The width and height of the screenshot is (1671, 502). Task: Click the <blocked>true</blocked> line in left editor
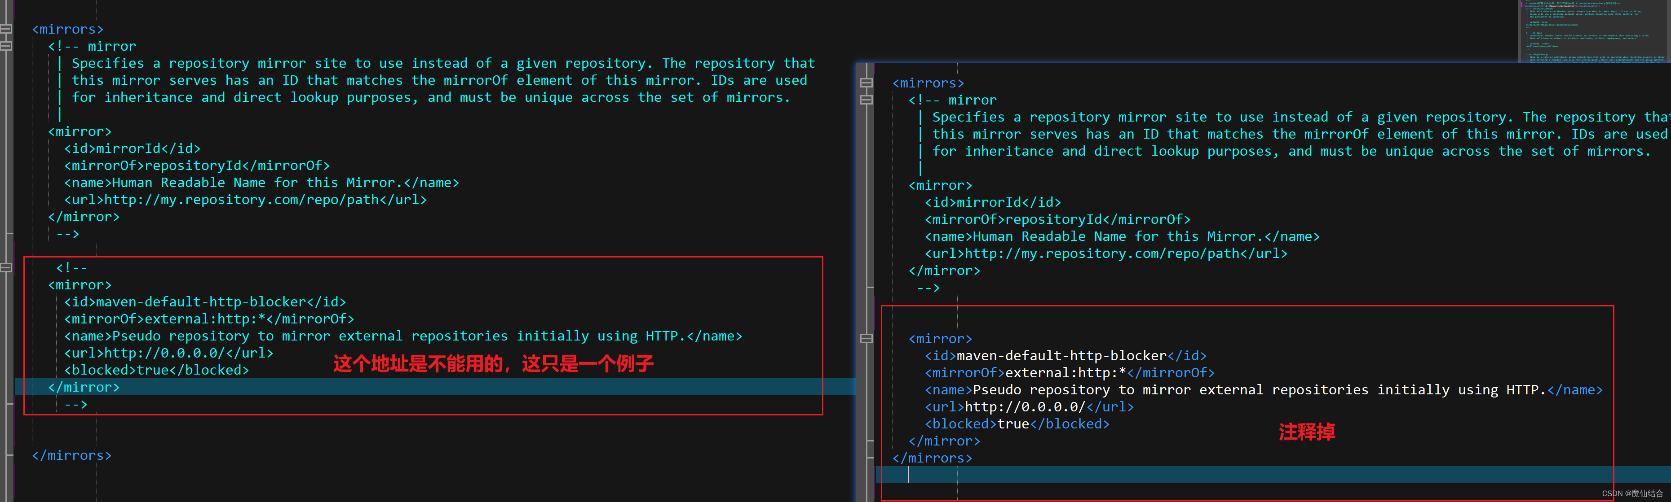point(156,370)
